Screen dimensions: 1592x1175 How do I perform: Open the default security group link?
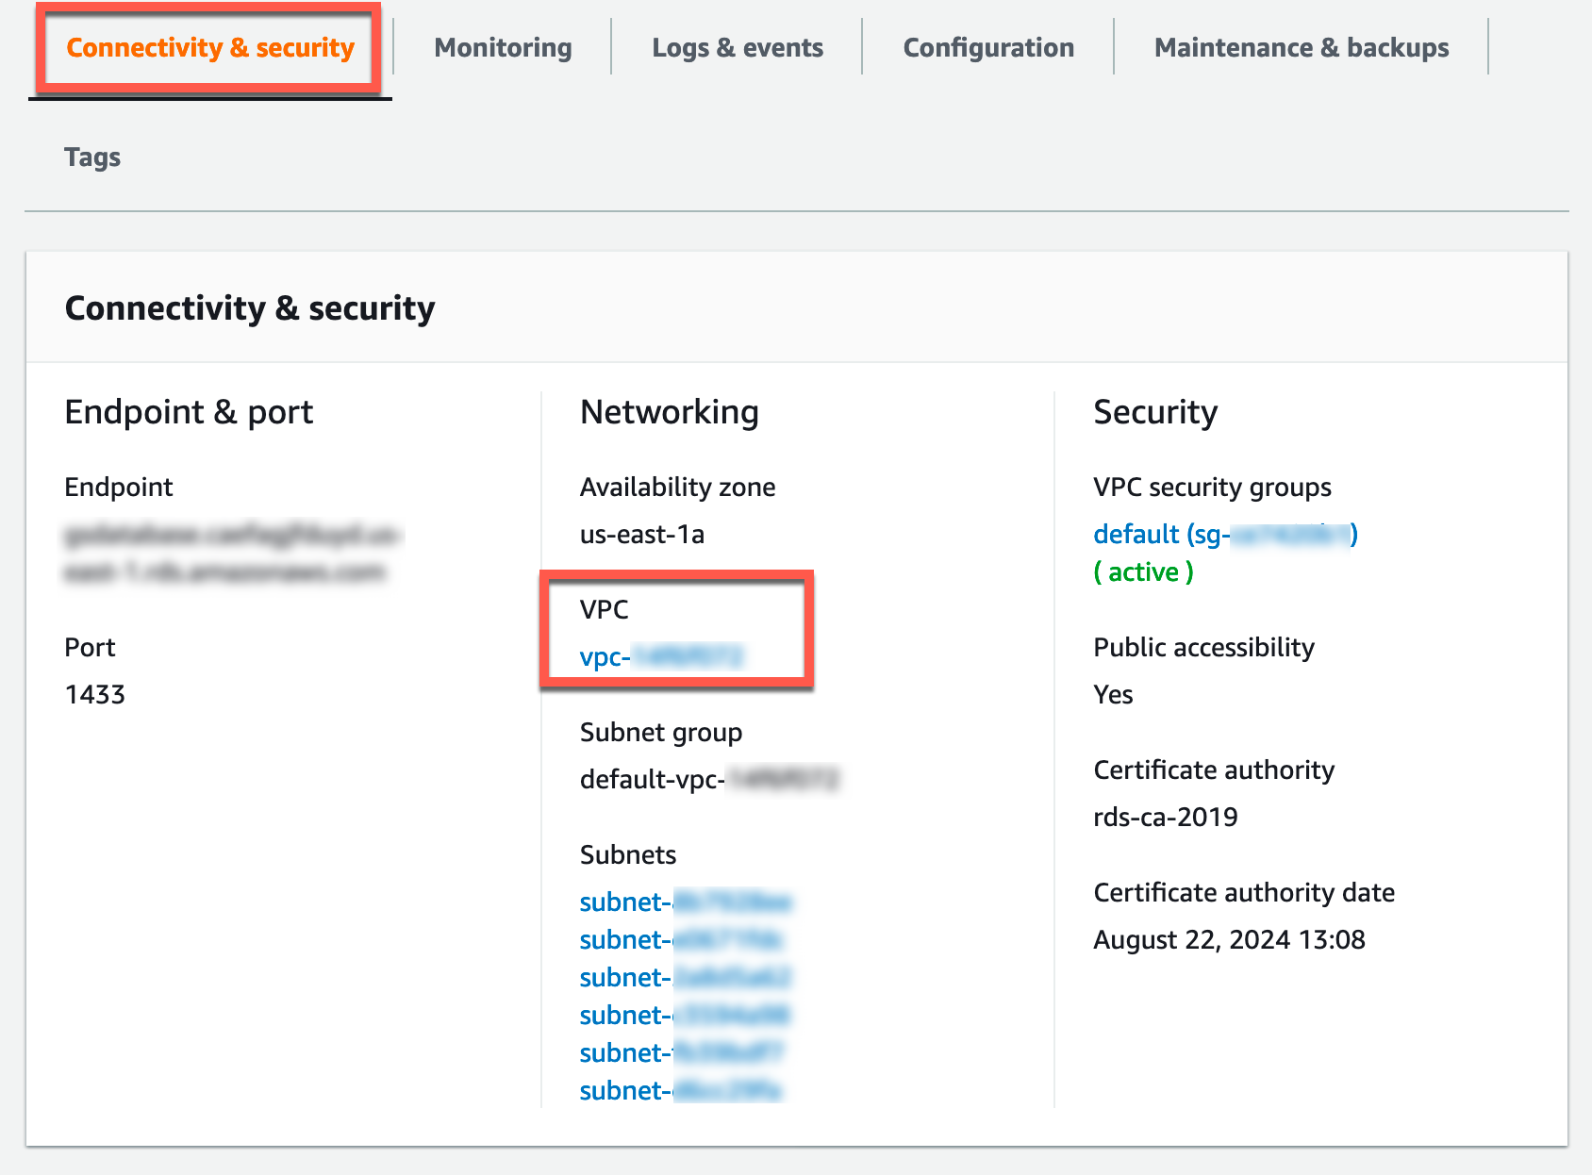click(1224, 535)
